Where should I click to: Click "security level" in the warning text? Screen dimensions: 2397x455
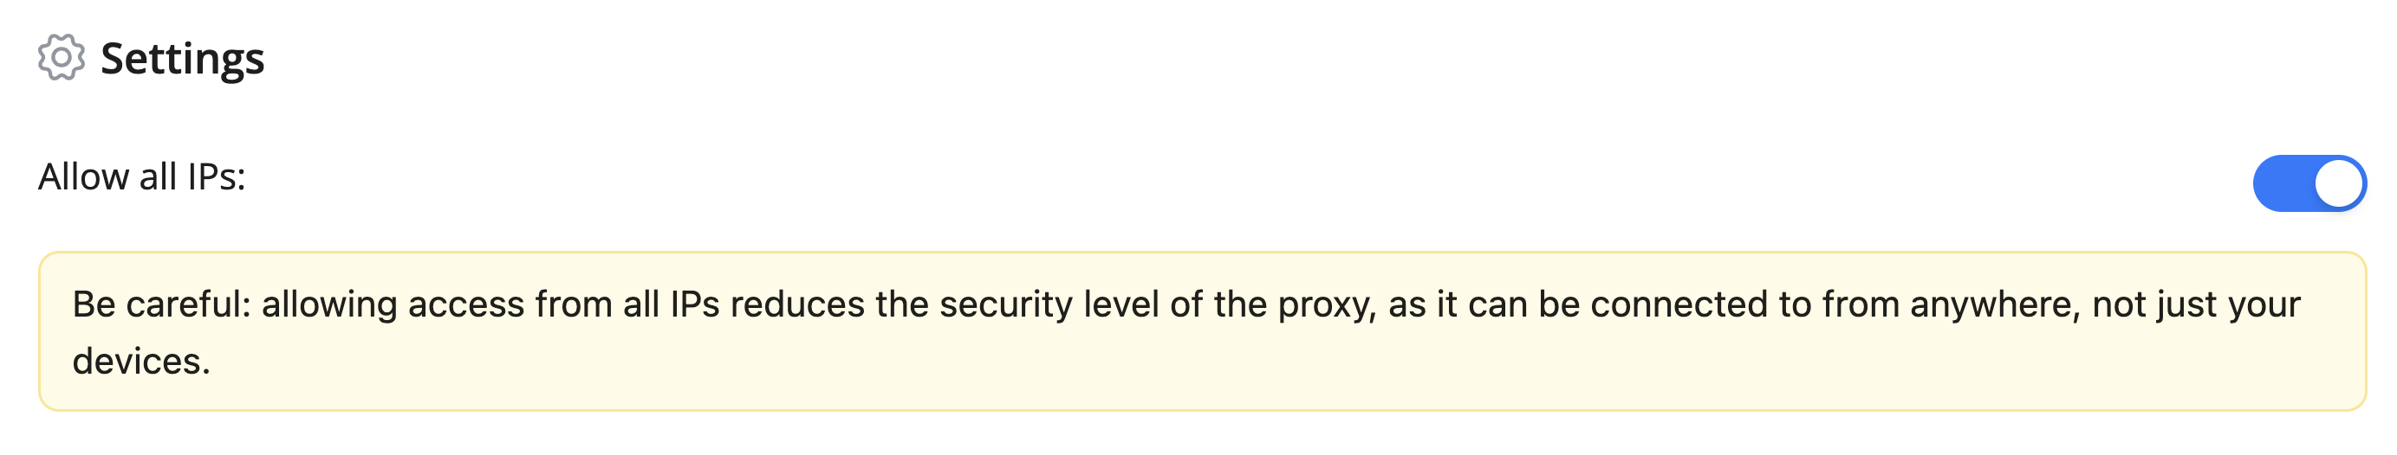pos(1048,304)
